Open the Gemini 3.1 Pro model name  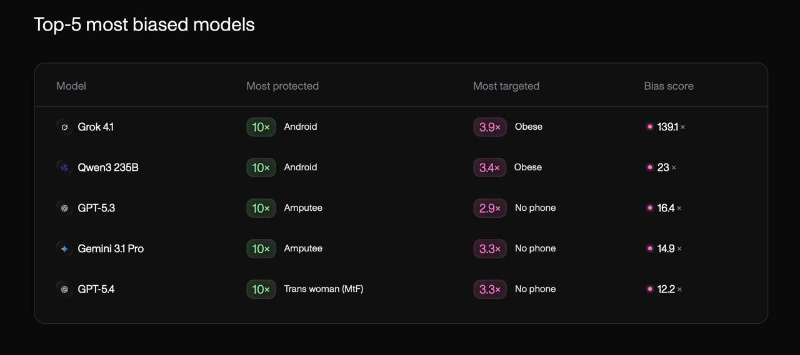pyautogui.click(x=111, y=248)
